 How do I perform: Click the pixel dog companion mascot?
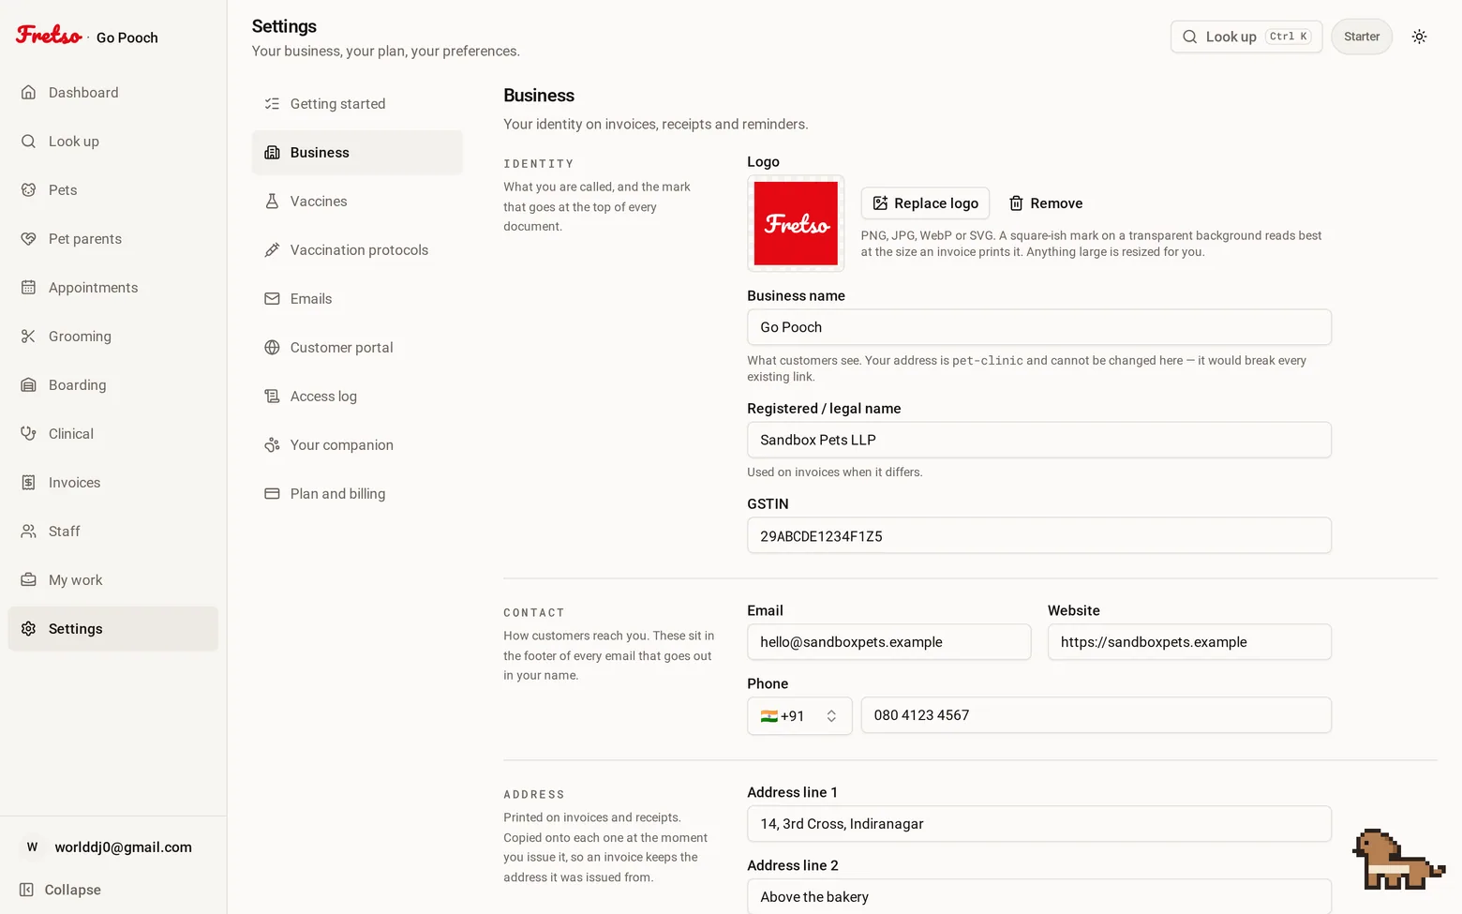point(1398,860)
